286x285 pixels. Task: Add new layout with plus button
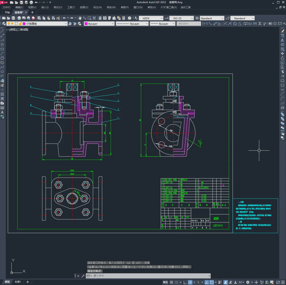28,282
